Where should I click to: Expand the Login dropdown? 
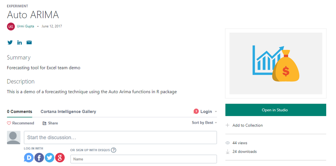click(x=205, y=112)
